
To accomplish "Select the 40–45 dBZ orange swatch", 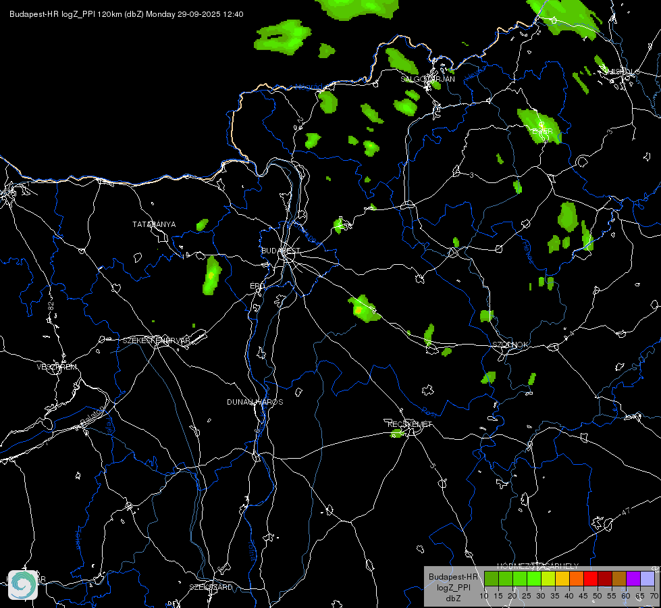I will pos(577,578).
